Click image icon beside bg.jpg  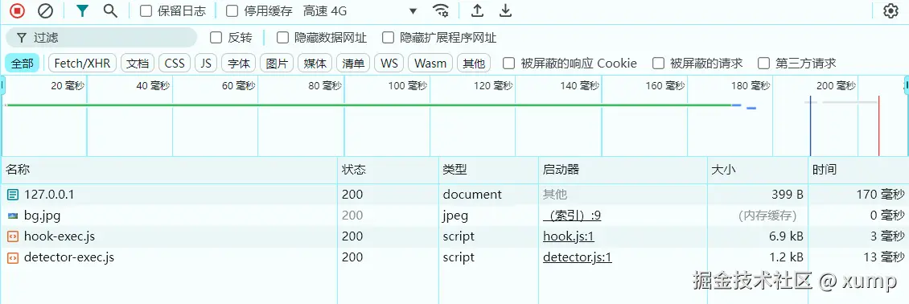pyautogui.click(x=13, y=216)
